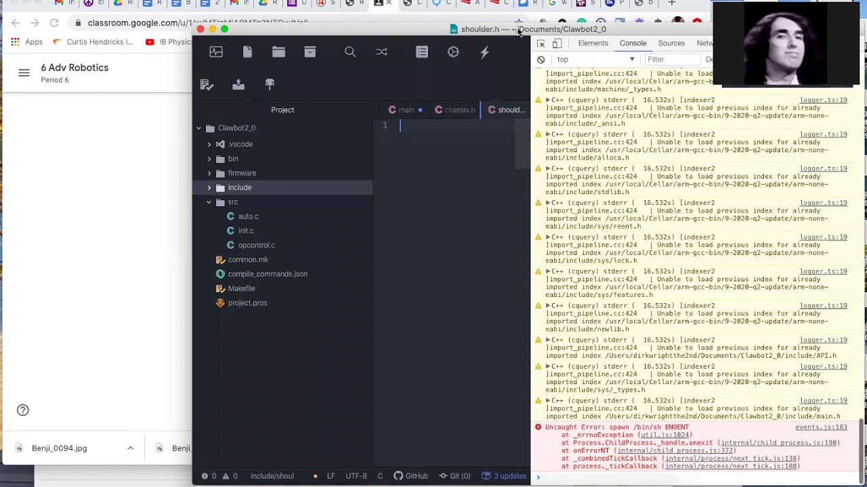Click the new file icon in the toolbar
Image resolution: width=867 pixels, height=487 pixels.
click(247, 52)
